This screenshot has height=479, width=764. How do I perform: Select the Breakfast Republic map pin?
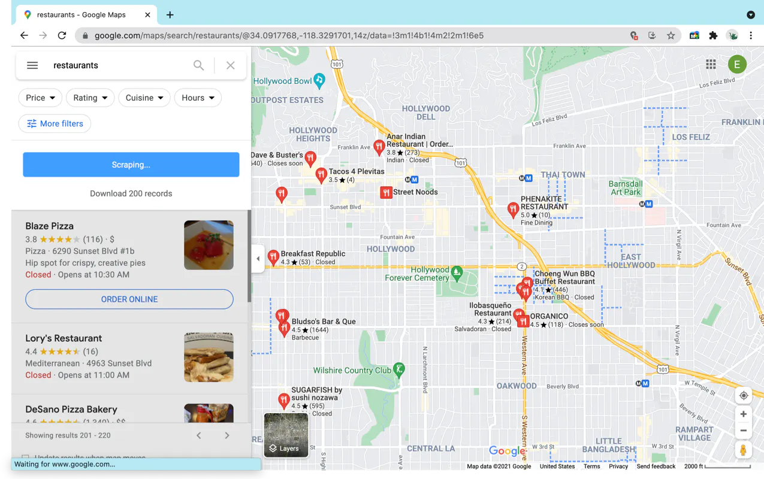point(273,257)
